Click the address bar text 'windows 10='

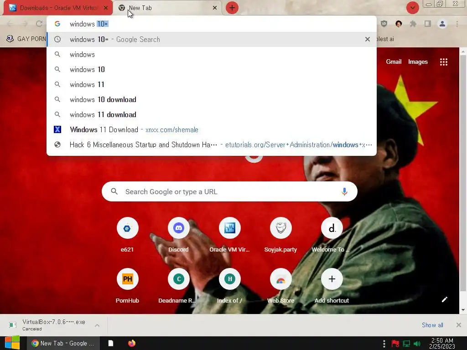89,24
